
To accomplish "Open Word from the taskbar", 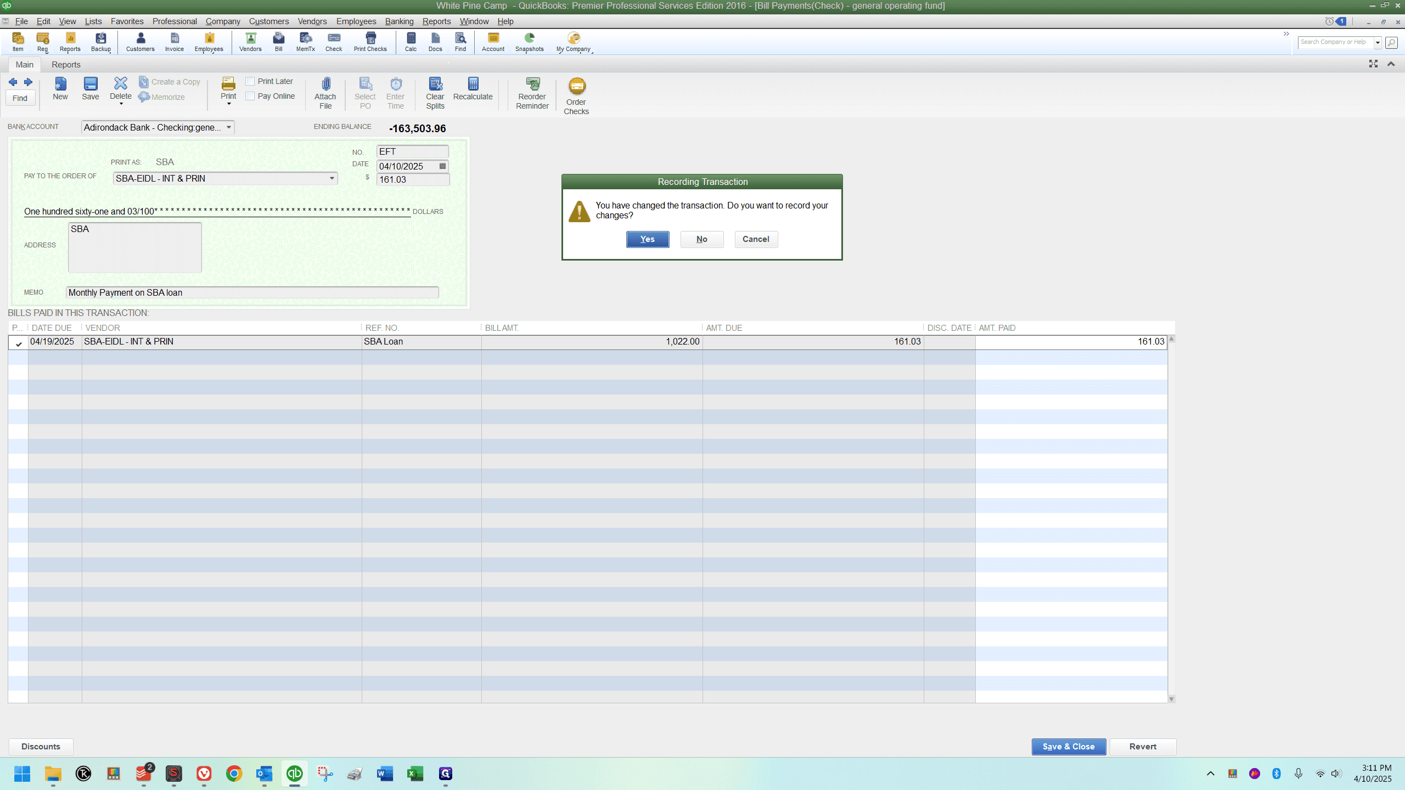I will [385, 774].
